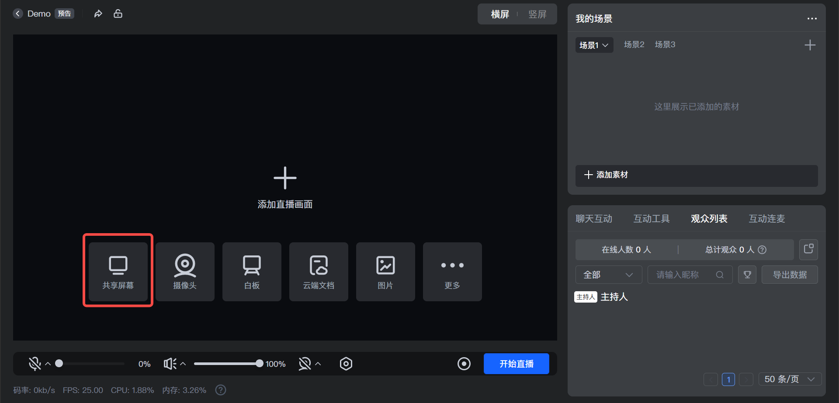Viewport: 839px width, 403px height.
Task: Toggle the speaker audio icon
Action: (x=170, y=364)
